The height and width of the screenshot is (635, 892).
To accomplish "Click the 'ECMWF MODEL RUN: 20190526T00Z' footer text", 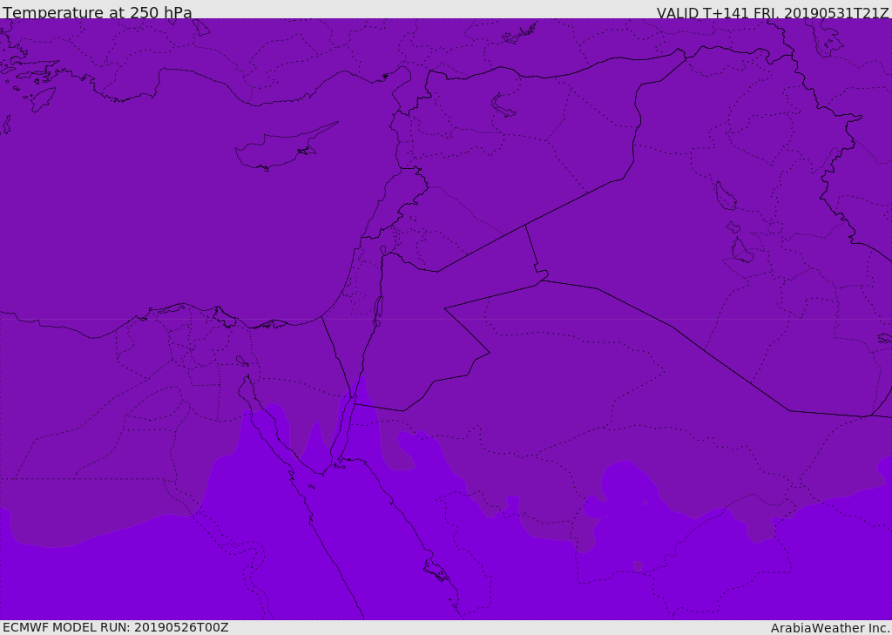I will (x=116, y=627).
